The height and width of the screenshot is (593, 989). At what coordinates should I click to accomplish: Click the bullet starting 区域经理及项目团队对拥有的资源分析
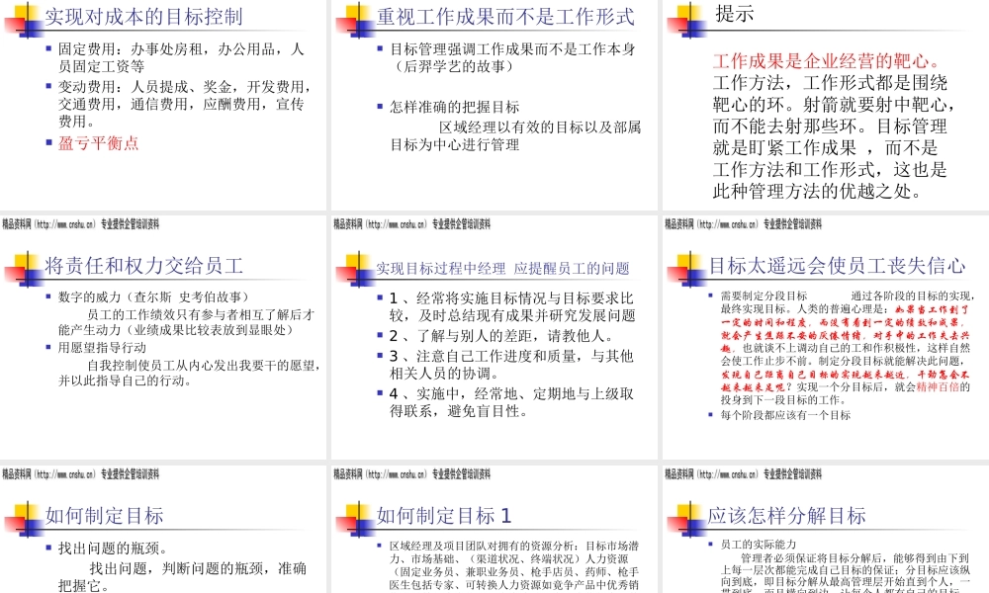[x=514, y=565]
